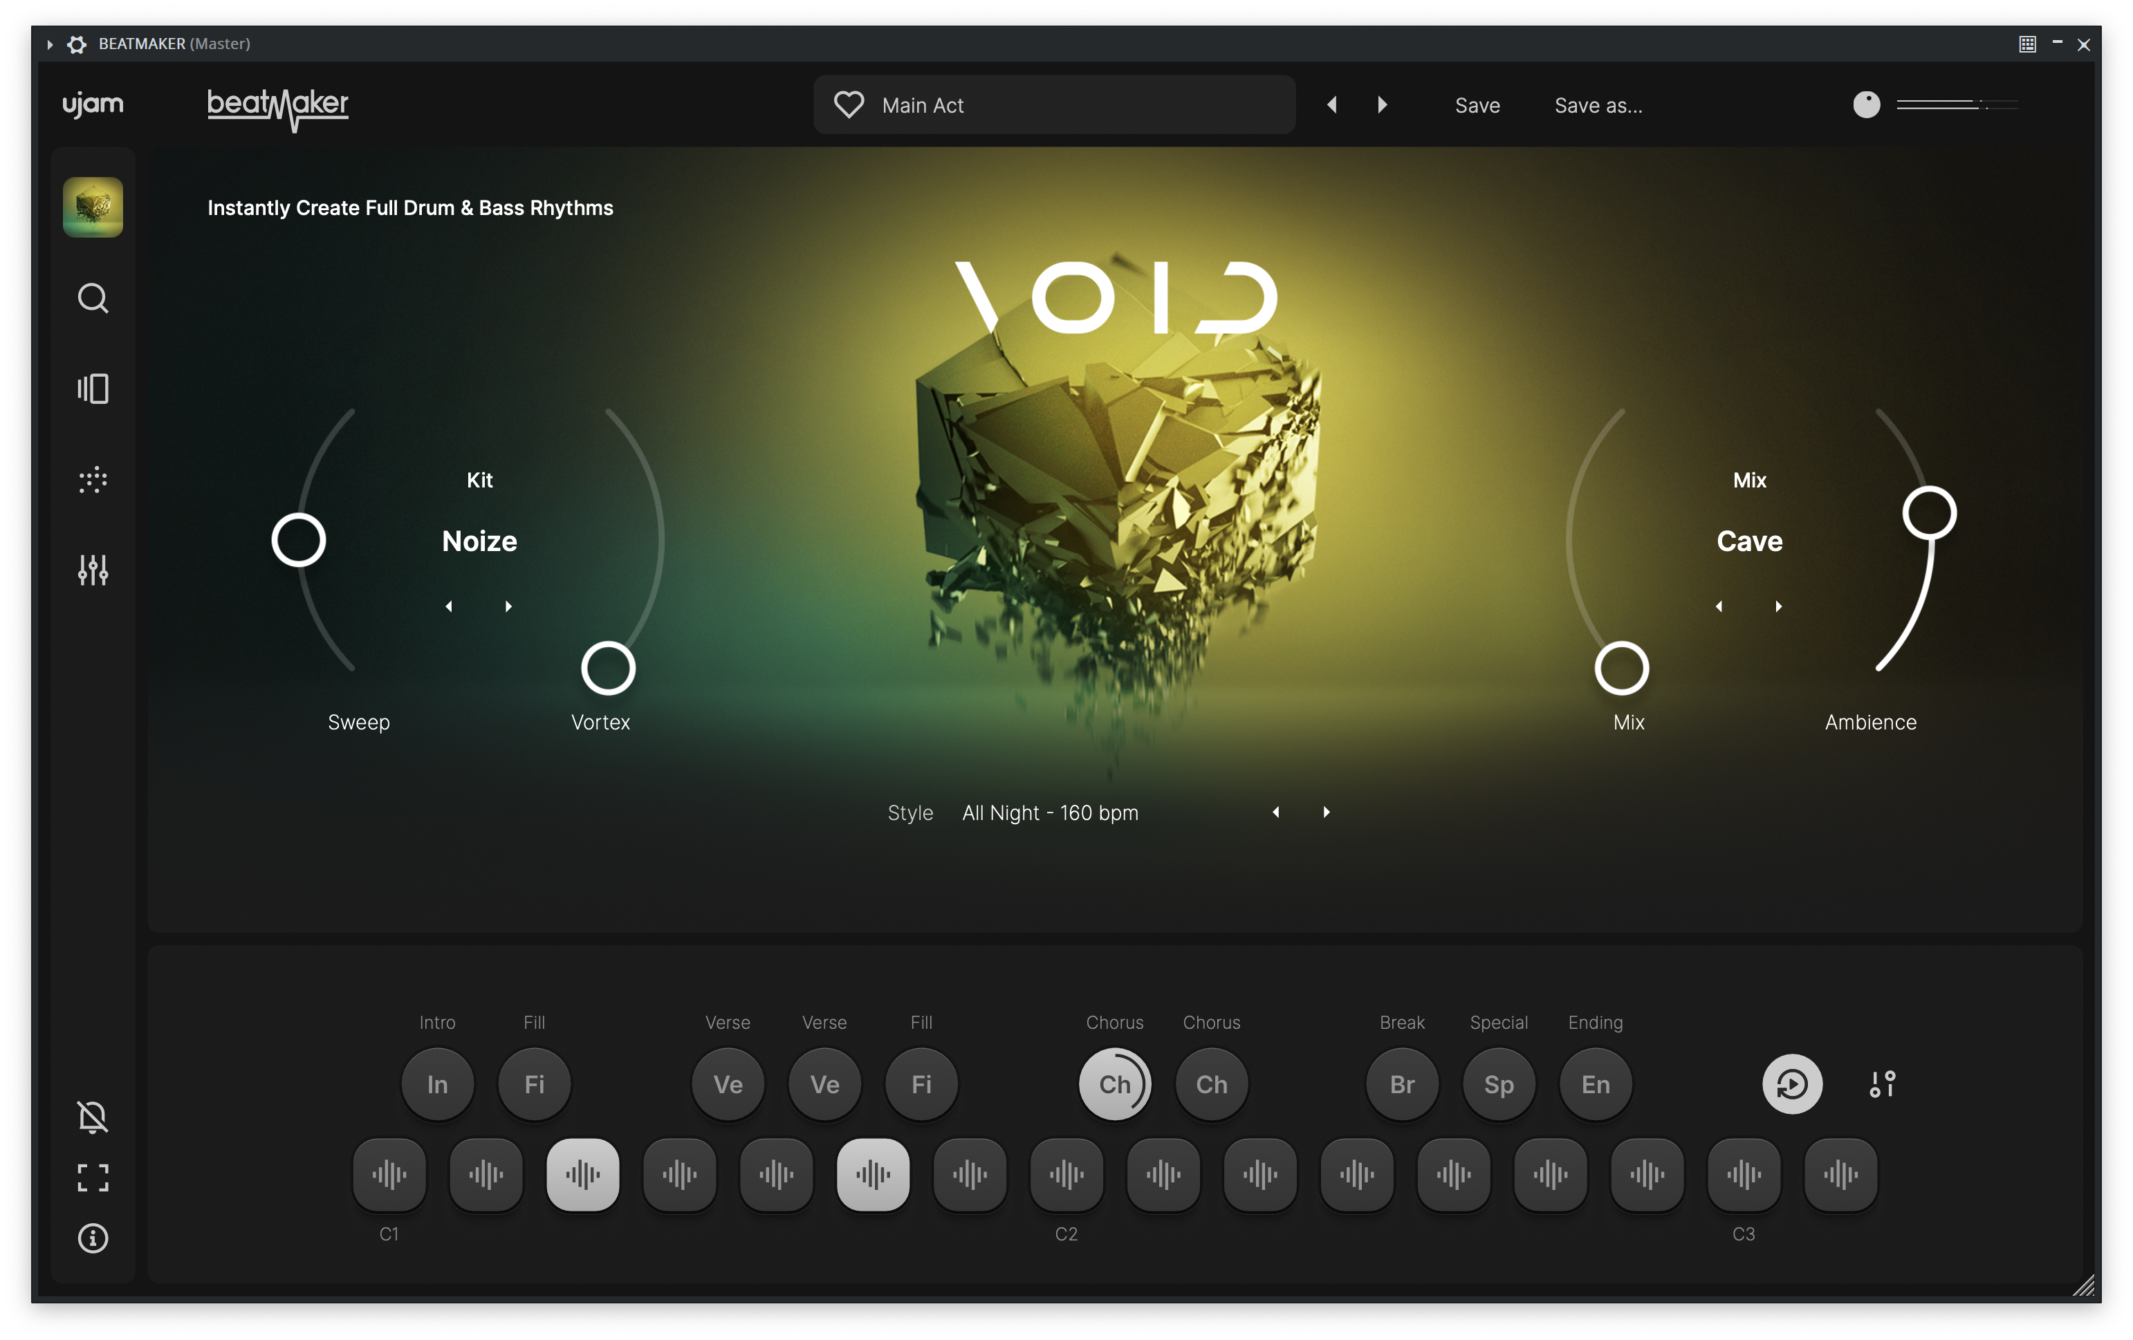This screenshot has height=1340, width=2133.
Task: Open the VOID product thumbnail in sidebar
Action: [92, 207]
